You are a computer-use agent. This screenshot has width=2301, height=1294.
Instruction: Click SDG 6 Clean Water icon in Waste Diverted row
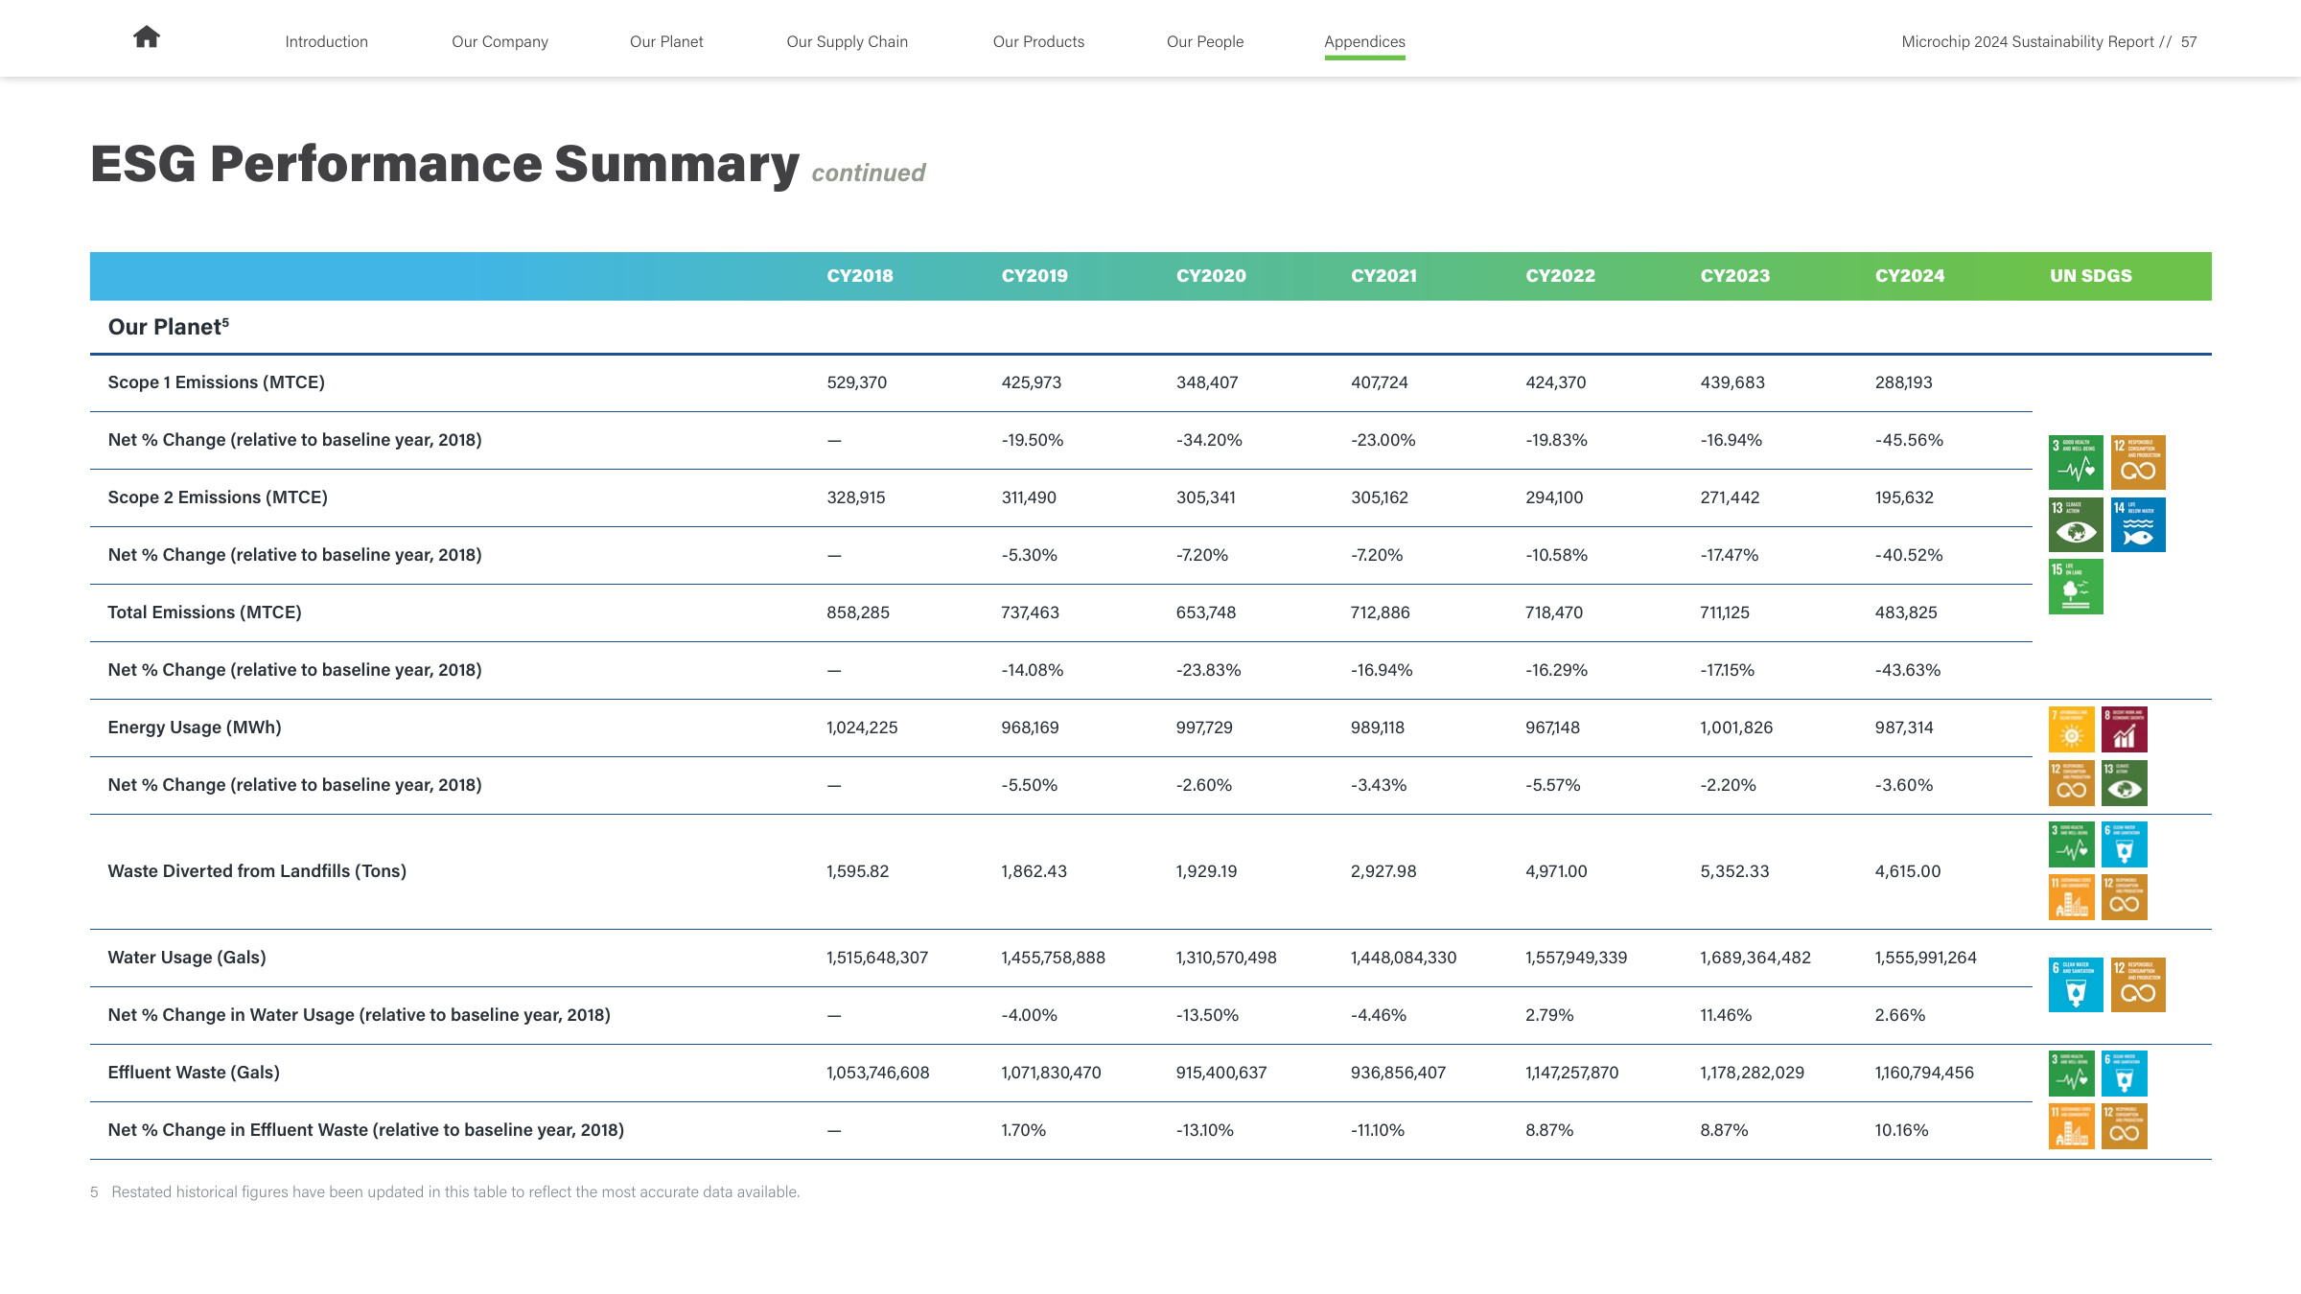[2125, 844]
